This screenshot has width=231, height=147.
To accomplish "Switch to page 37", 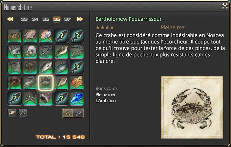I will pyautogui.click(x=67, y=19).
